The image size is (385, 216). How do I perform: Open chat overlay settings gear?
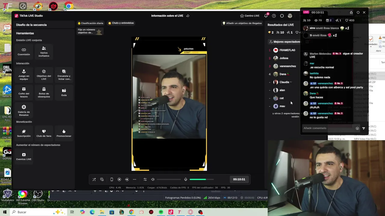pyautogui.click(x=358, y=12)
